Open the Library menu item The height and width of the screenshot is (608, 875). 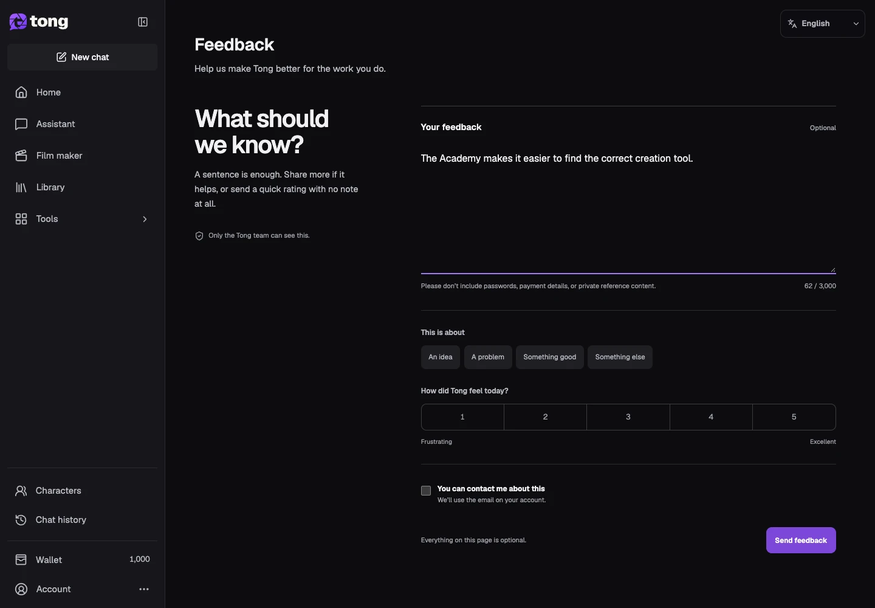click(x=82, y=187)
